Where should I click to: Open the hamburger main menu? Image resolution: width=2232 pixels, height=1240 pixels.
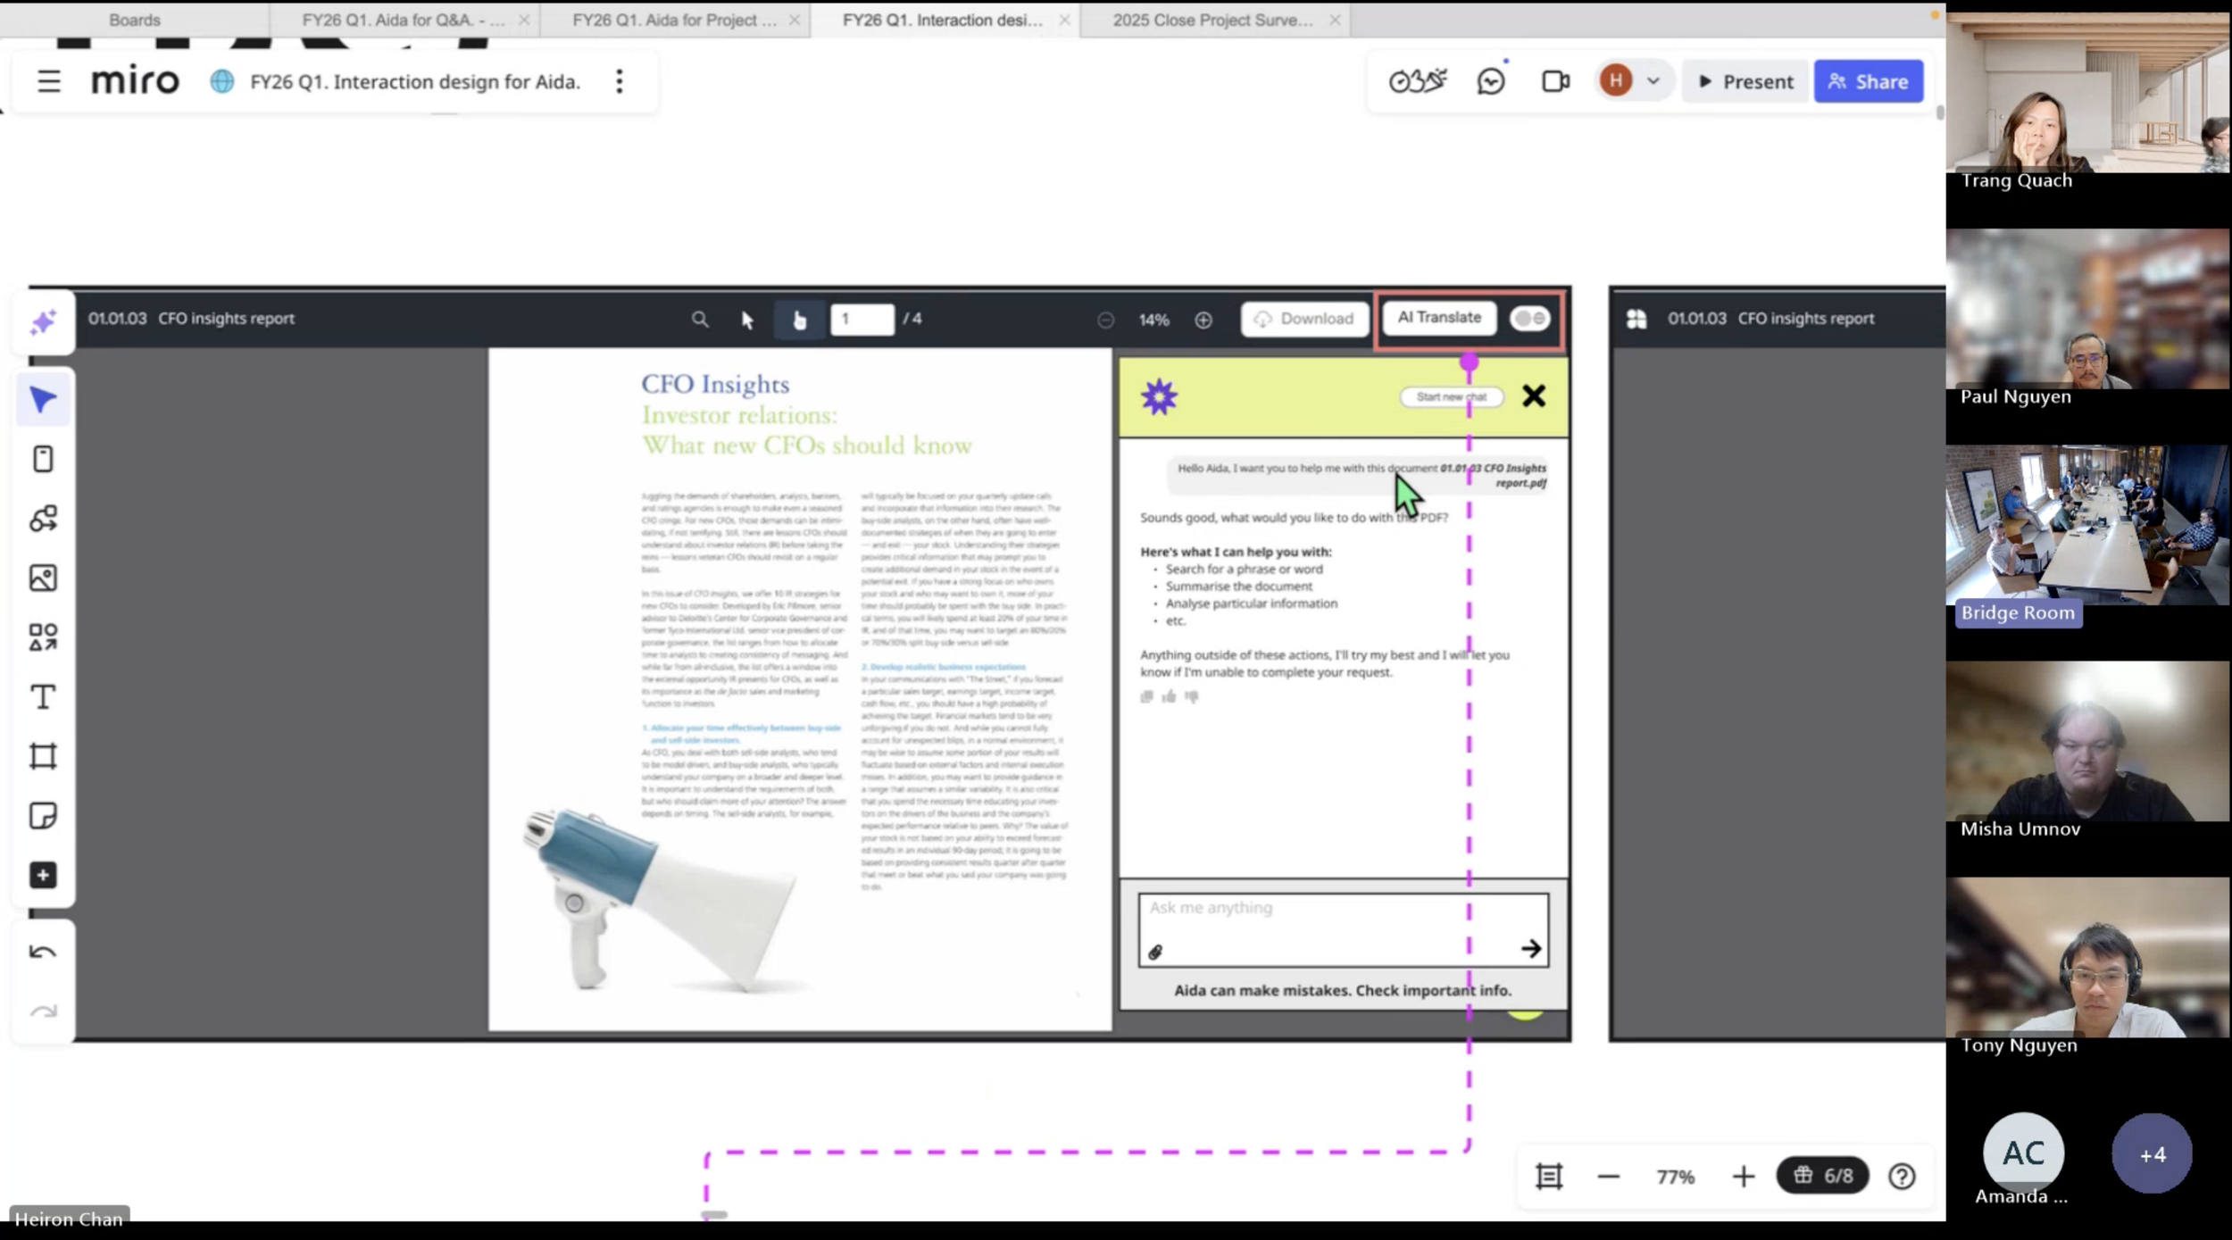(48, 81)
